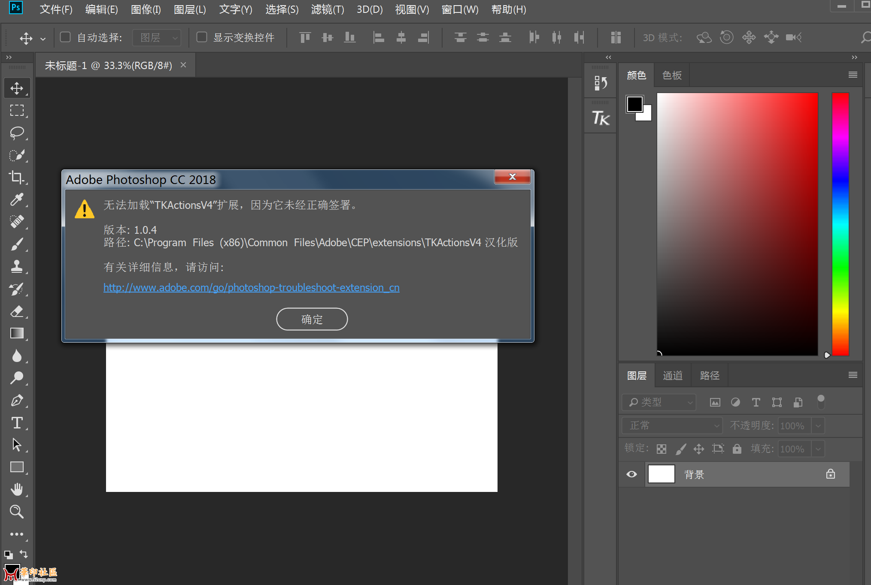The width and height of the screenshot is (871, 585).
Task: Open the Edit Toolbar three-dots menu
Action: pos(17,534)
